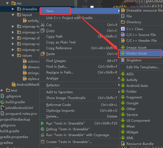
Task: Click the Create Tests in drawable icon
Action: 43,142
